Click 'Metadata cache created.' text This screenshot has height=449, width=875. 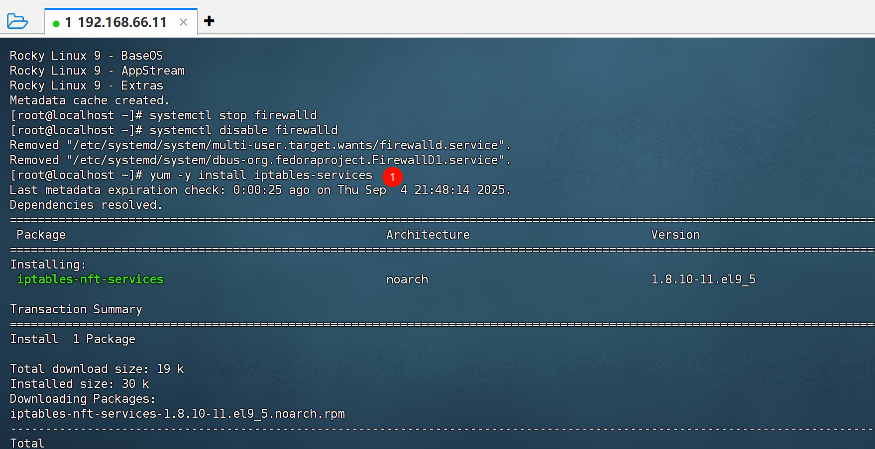pyautogui.click(x=90, y=100)
